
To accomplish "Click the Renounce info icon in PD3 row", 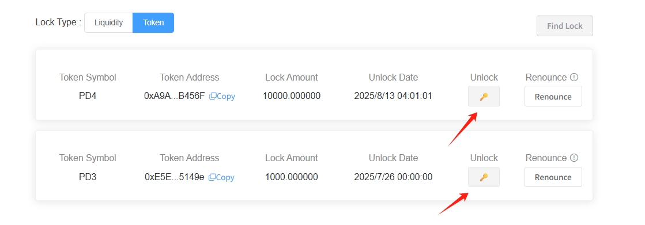I will tap(574, 158).
